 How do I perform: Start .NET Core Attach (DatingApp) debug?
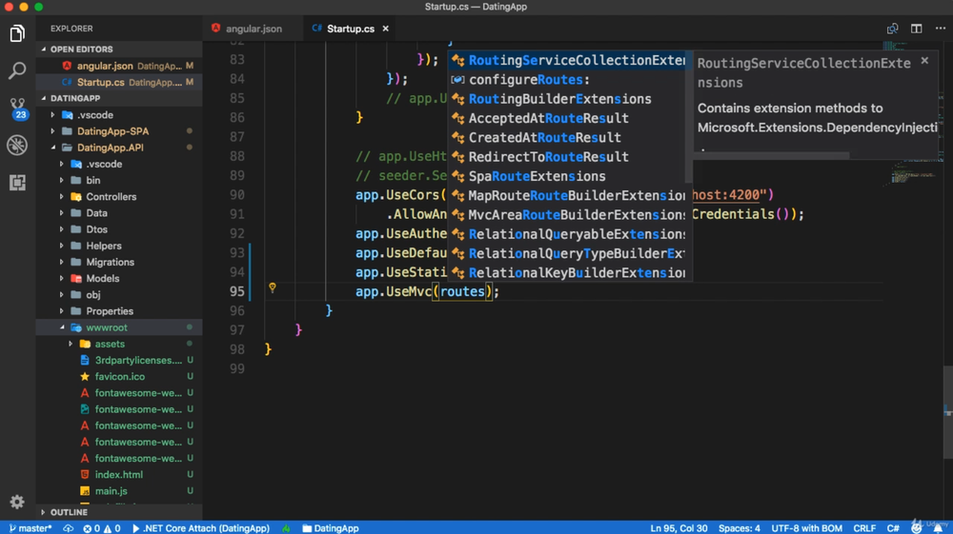click(x=201, y=528)
